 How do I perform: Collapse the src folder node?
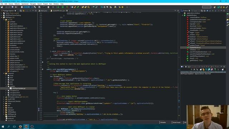click(x=4, y=20)
